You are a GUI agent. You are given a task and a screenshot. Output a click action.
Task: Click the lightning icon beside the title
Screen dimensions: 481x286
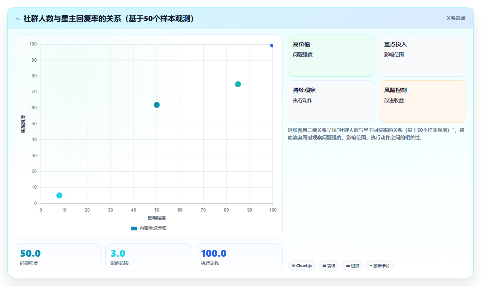[x=18, y=18]
